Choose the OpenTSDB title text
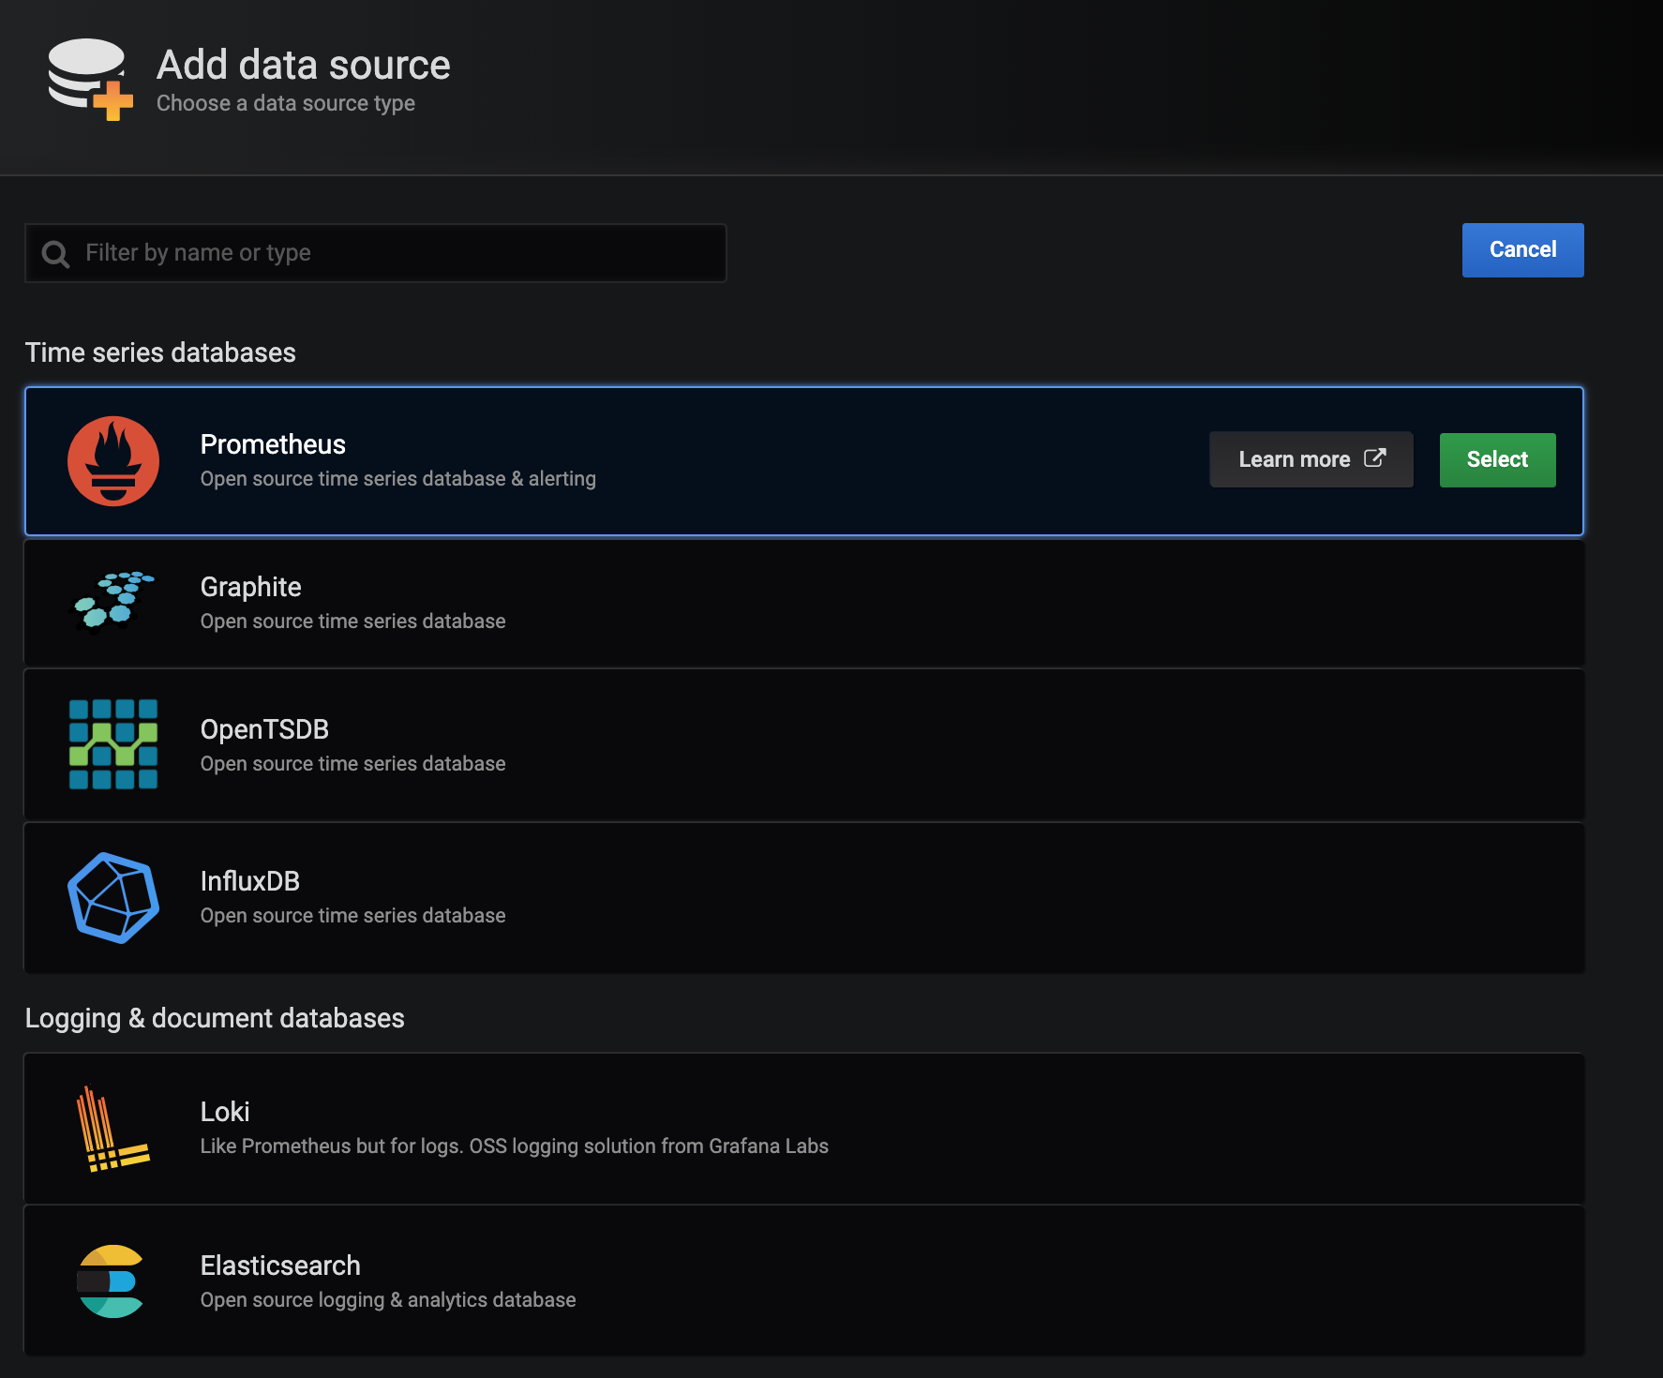This screenshot has width=1663, height=1378. pos(264,729)
